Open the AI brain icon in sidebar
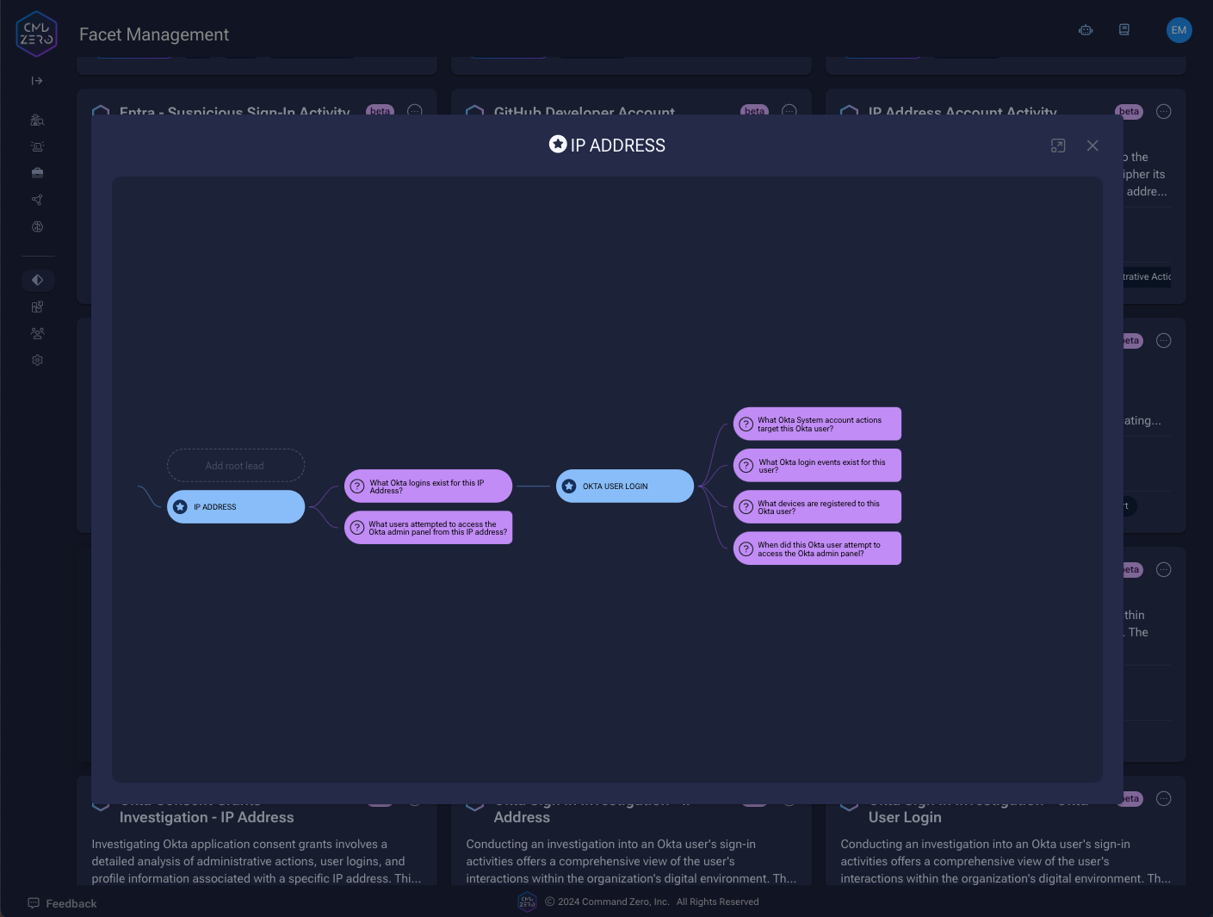Image resolution: width=1213 pixels, height=917 pixels. tap(37, 226)
